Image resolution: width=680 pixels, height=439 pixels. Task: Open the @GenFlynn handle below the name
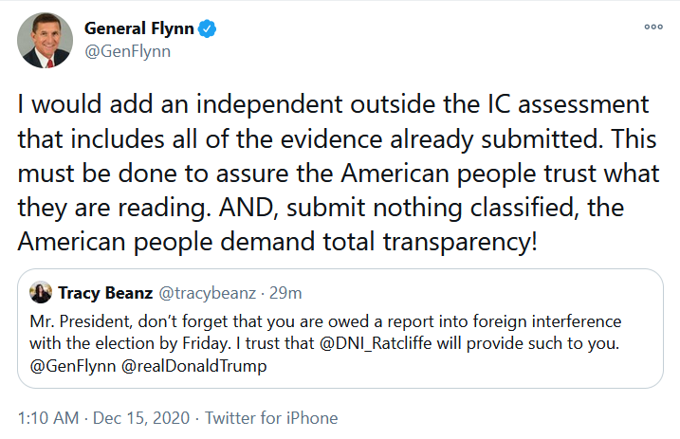[x=127, y=51]
